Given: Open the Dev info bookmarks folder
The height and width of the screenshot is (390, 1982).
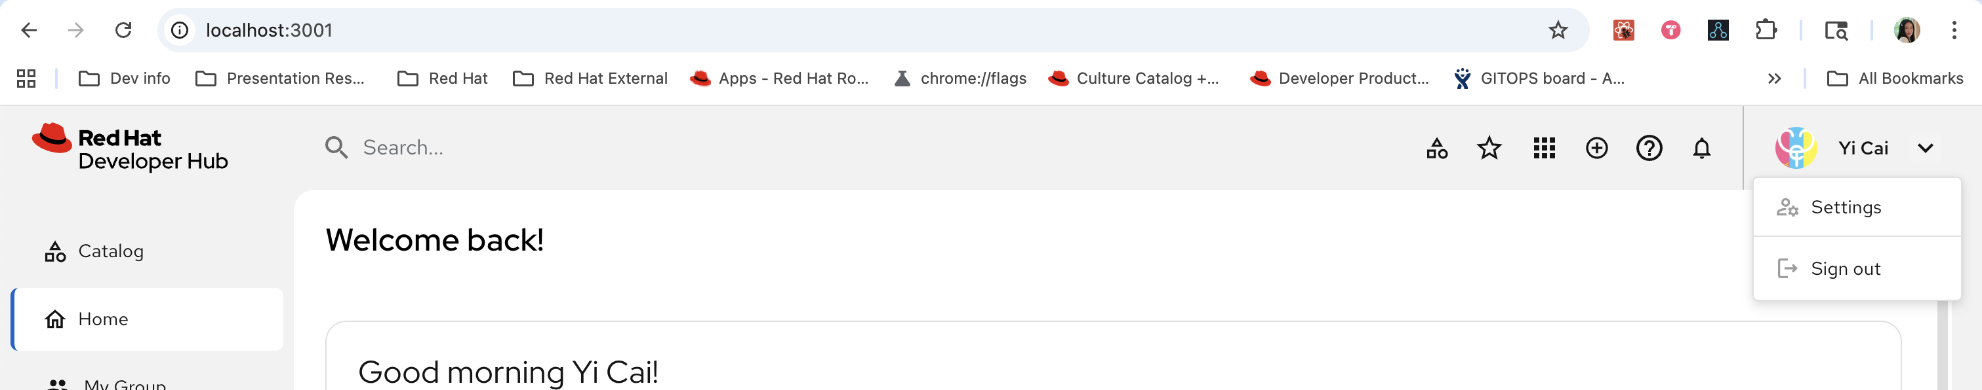Looking at the screenshot, I should tap(125, 79).
